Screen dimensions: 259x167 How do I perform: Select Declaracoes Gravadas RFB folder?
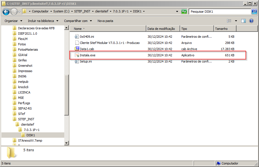(x=36, y=28)
